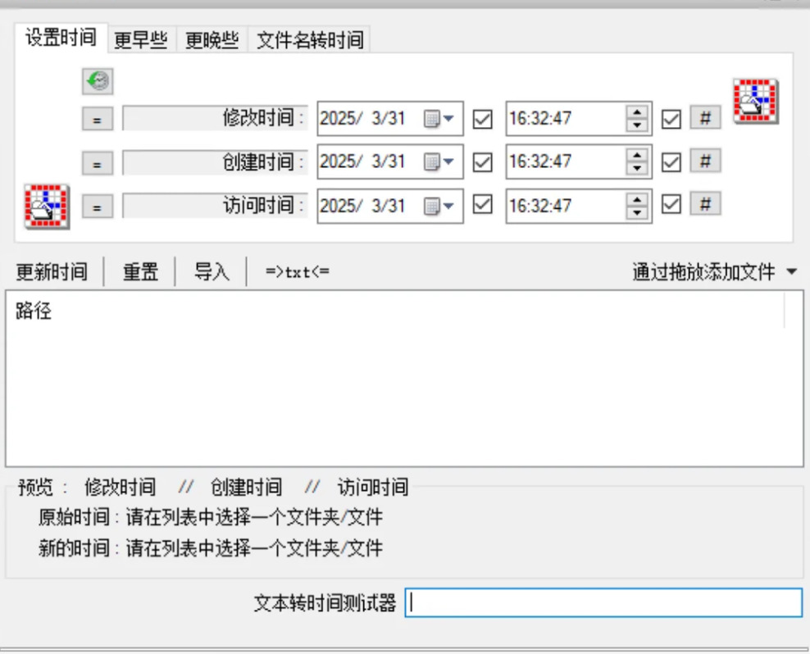Increase 创建时间 time with up spinner

[x=637, y=156]
